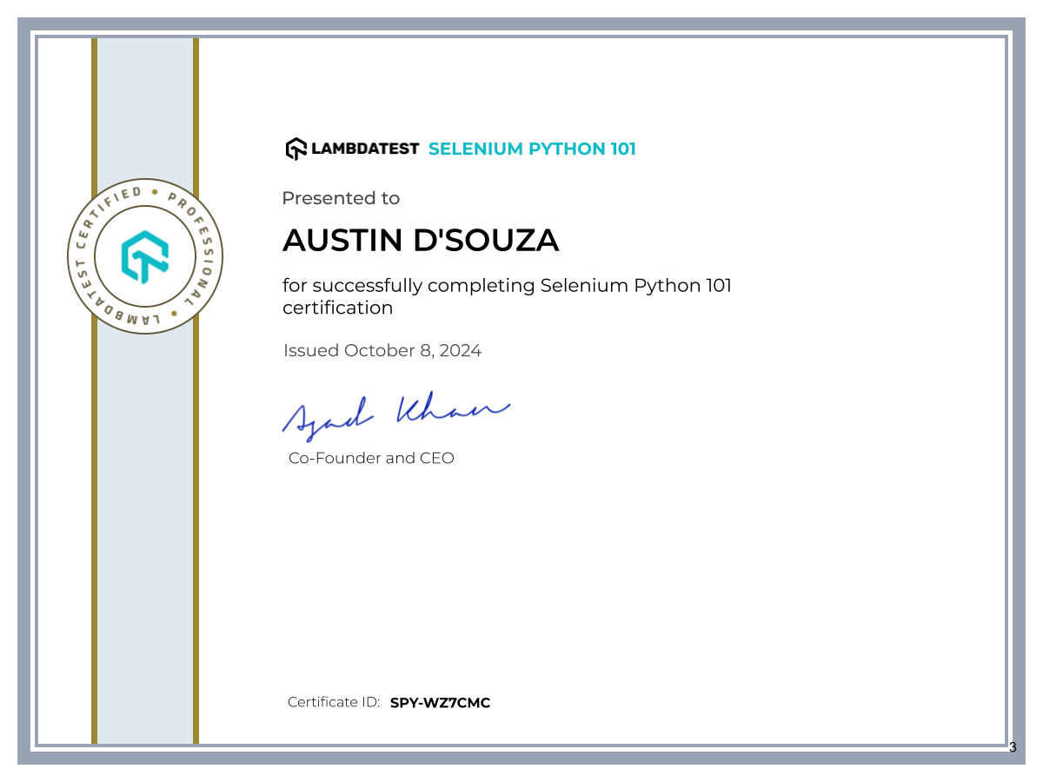This screenshot has width=1043, height=782.
Task: Click the certificate ID SPY-WZ7CMC
Action: (440, 702)
